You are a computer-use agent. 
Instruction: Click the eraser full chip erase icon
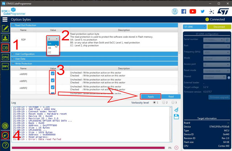click(5, 135)
